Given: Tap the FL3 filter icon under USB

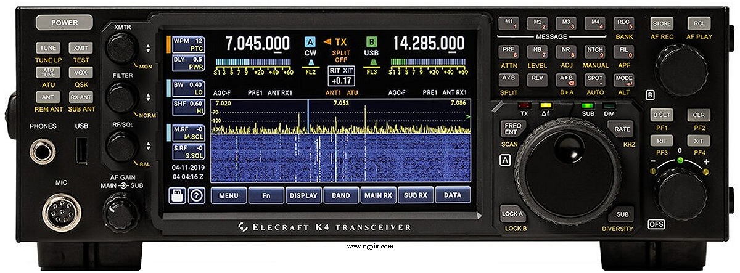Looking at the screenshot, I should 371,64.
